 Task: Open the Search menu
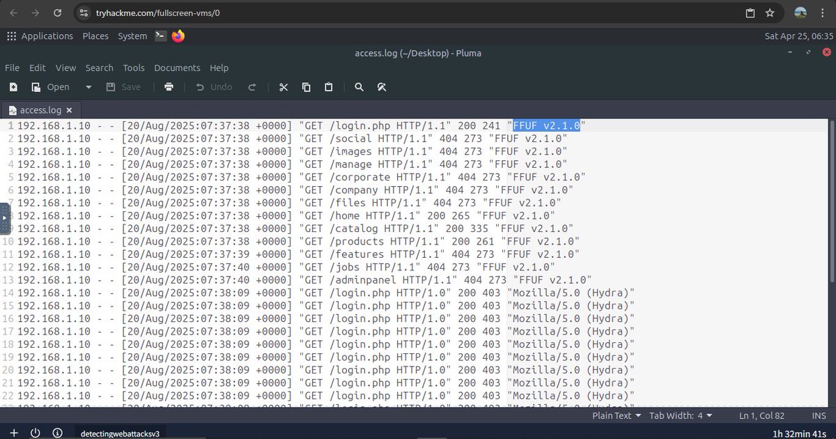tap(100, 68)
